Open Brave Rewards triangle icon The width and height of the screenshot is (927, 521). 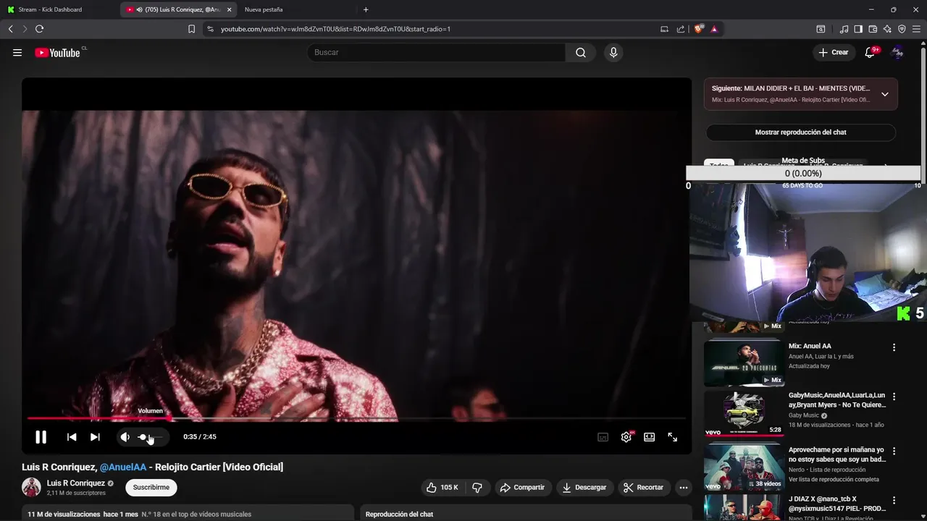(x=714, y=29)
